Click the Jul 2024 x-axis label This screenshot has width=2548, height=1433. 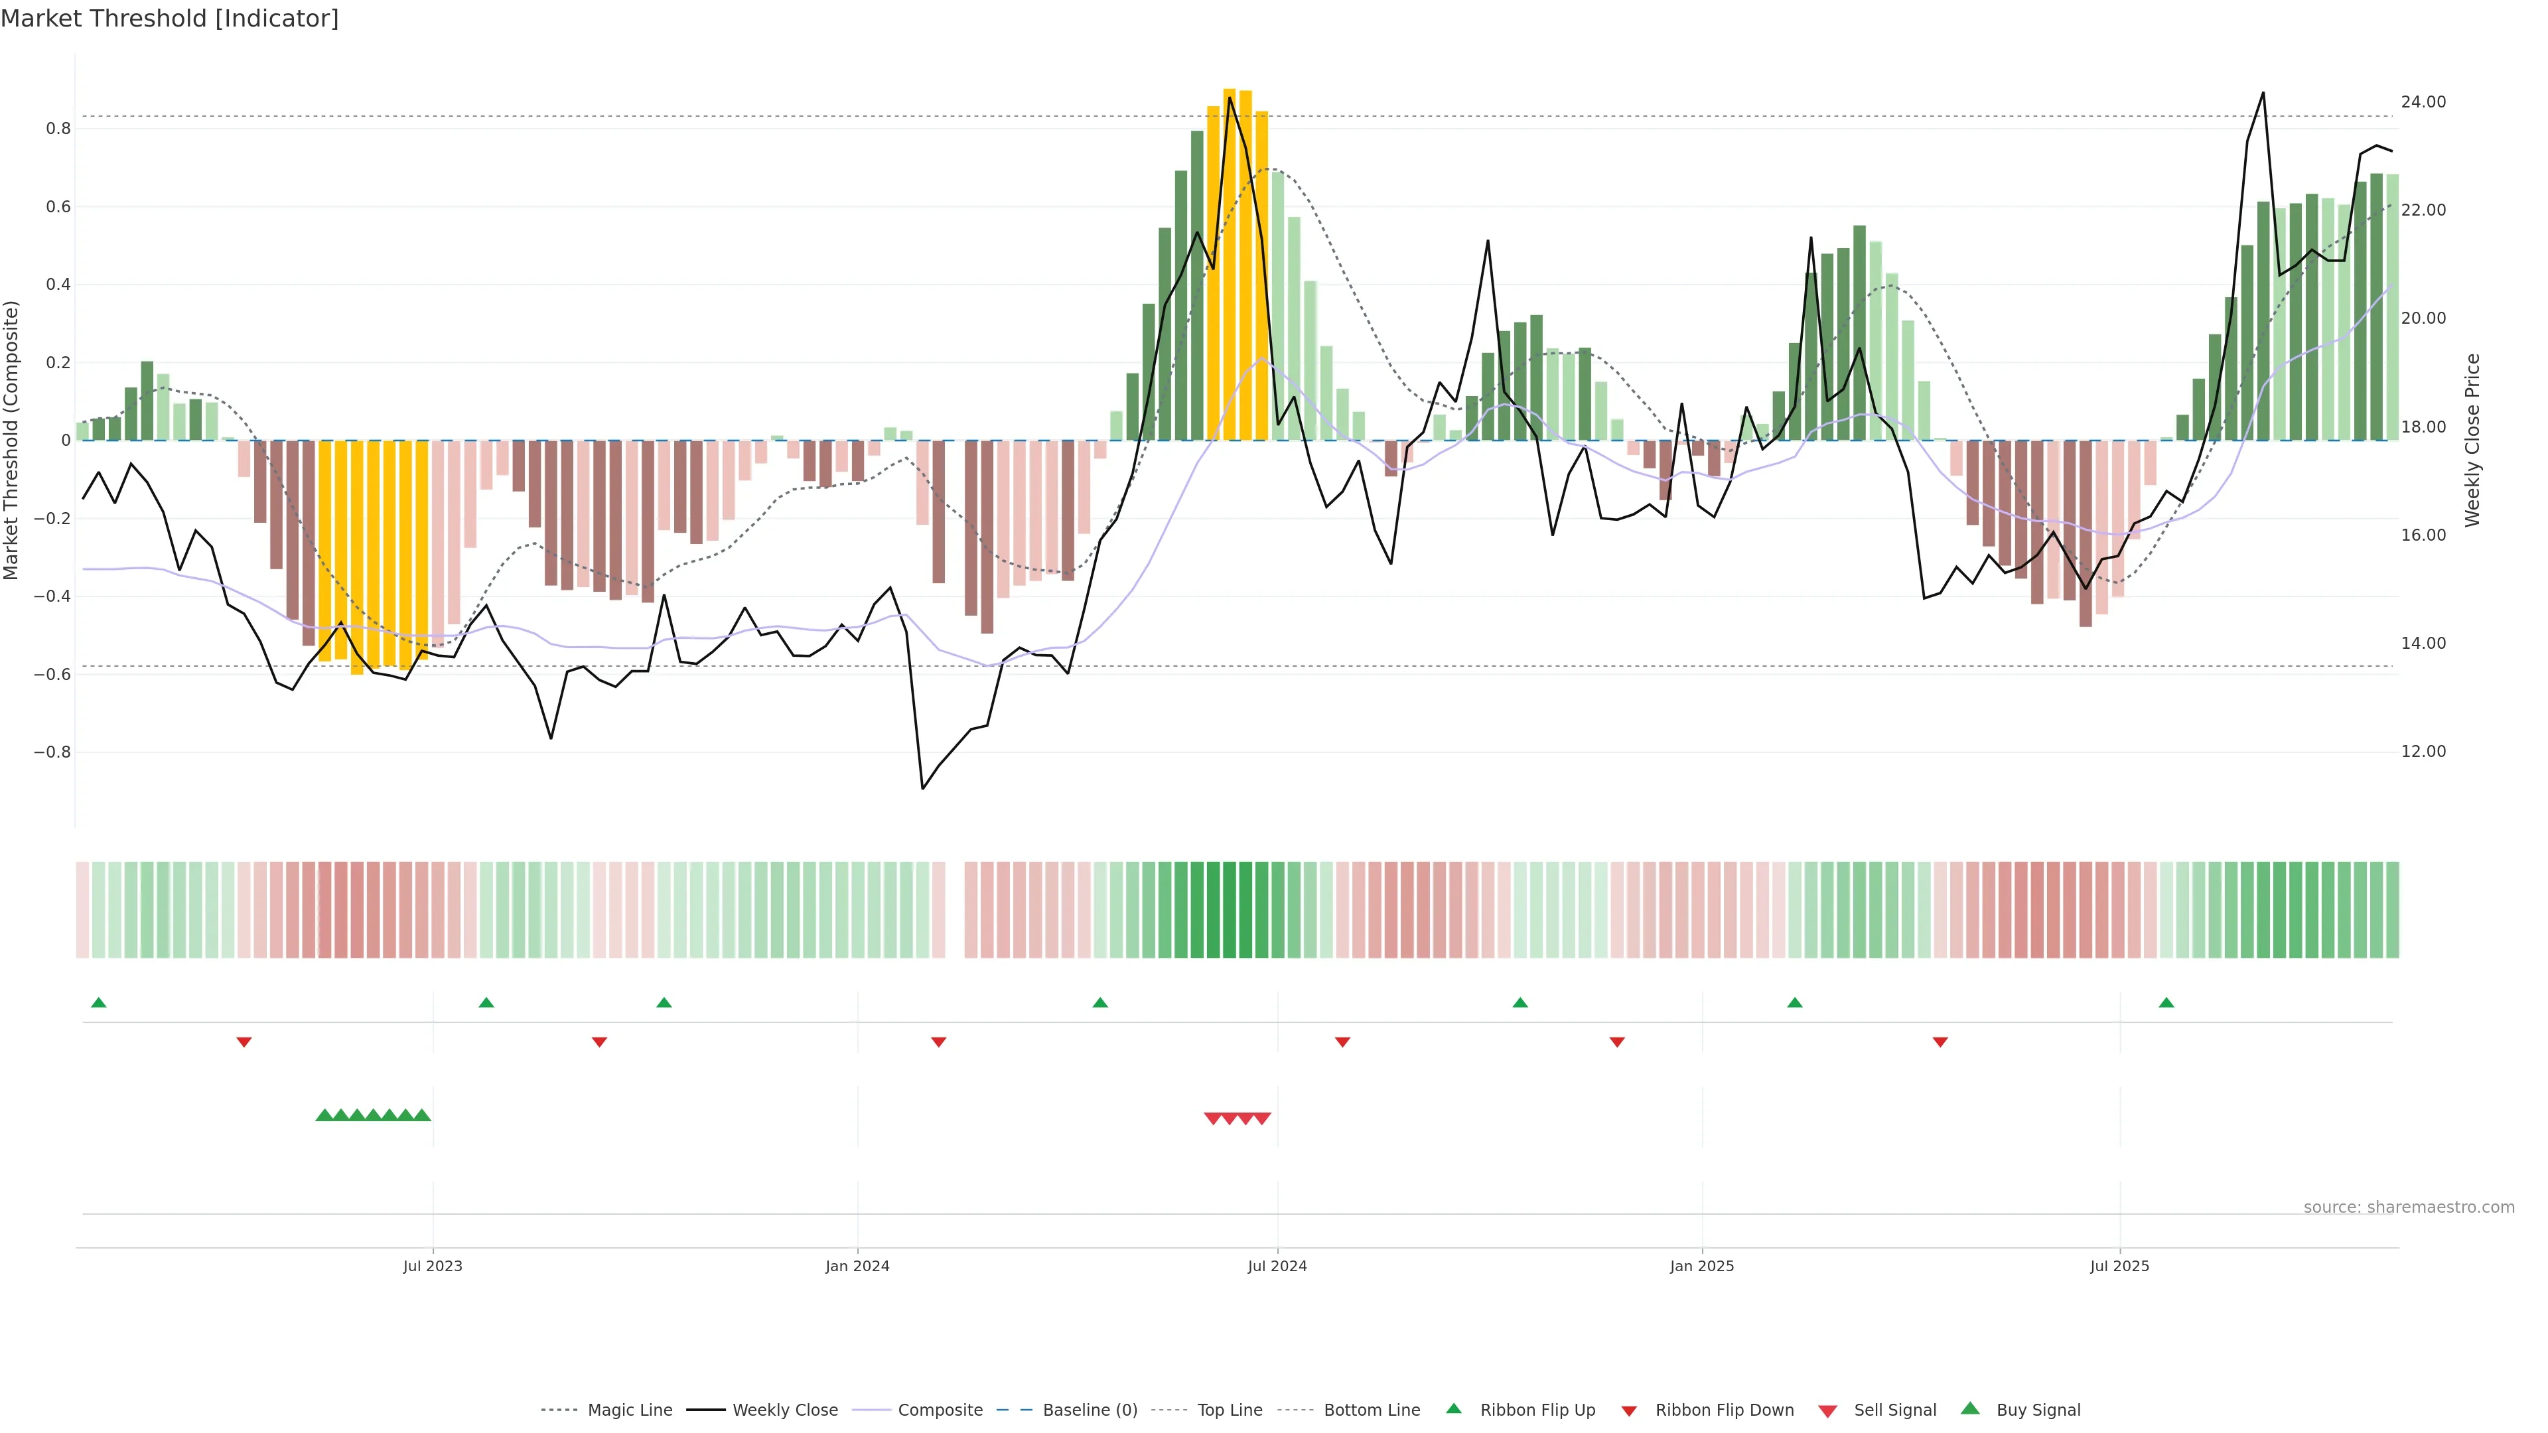1277,1266
